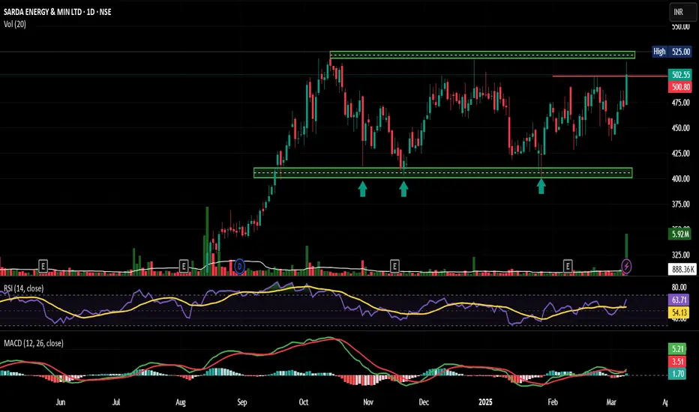Open the earnings 'E' marker in August
This screenshot has width=699, height=412.
[183, 267]
